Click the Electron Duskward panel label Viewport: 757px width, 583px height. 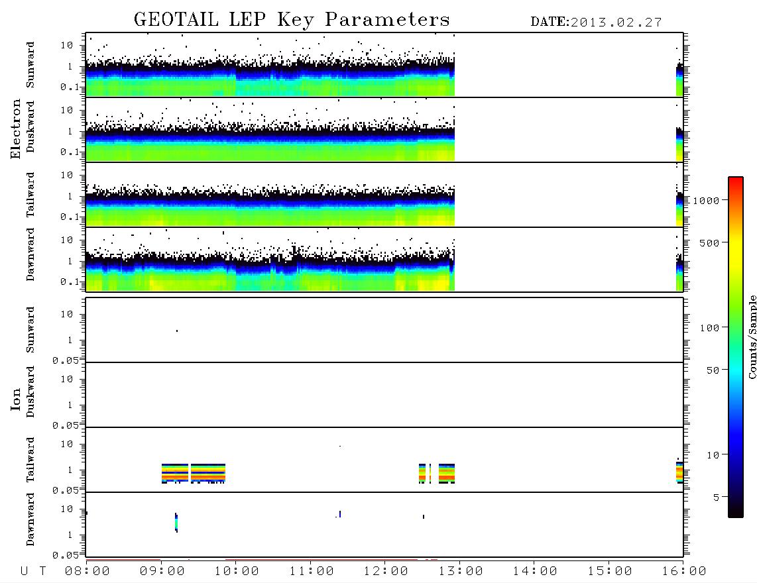[30, 127]
